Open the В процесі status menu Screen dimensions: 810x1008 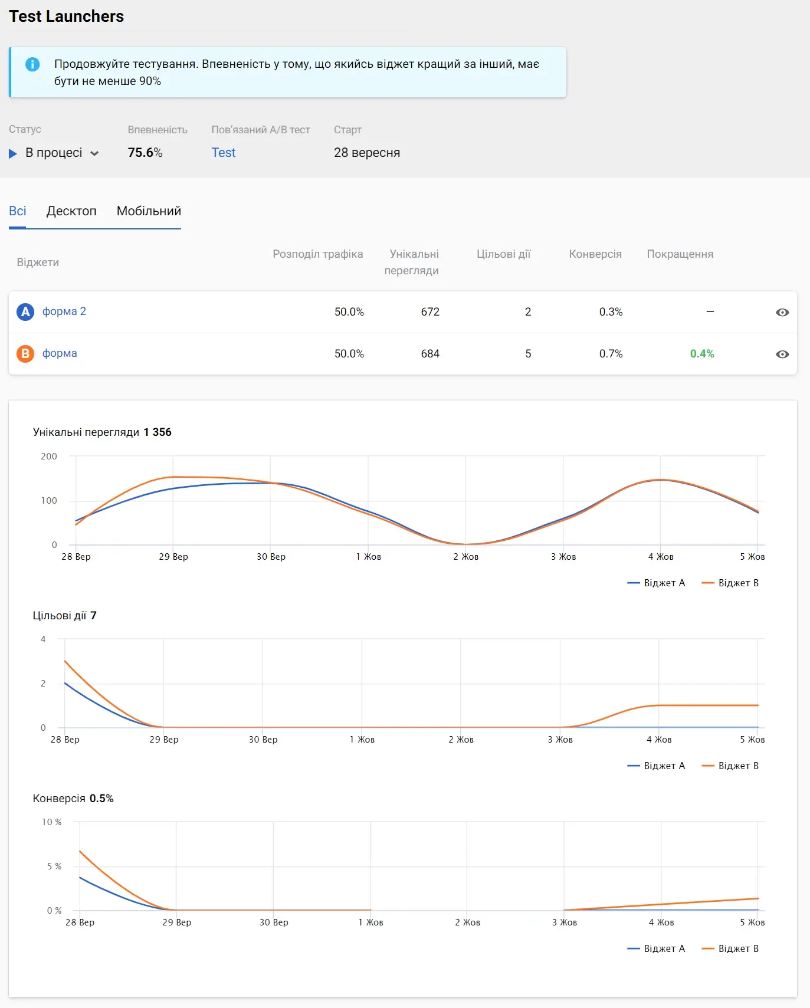tap(54, 153)
